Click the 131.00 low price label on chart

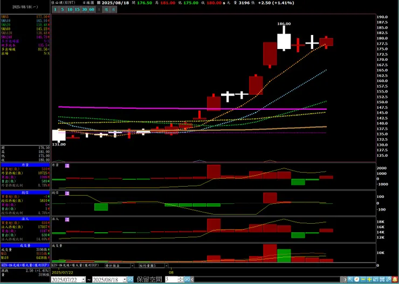(59, 144)
